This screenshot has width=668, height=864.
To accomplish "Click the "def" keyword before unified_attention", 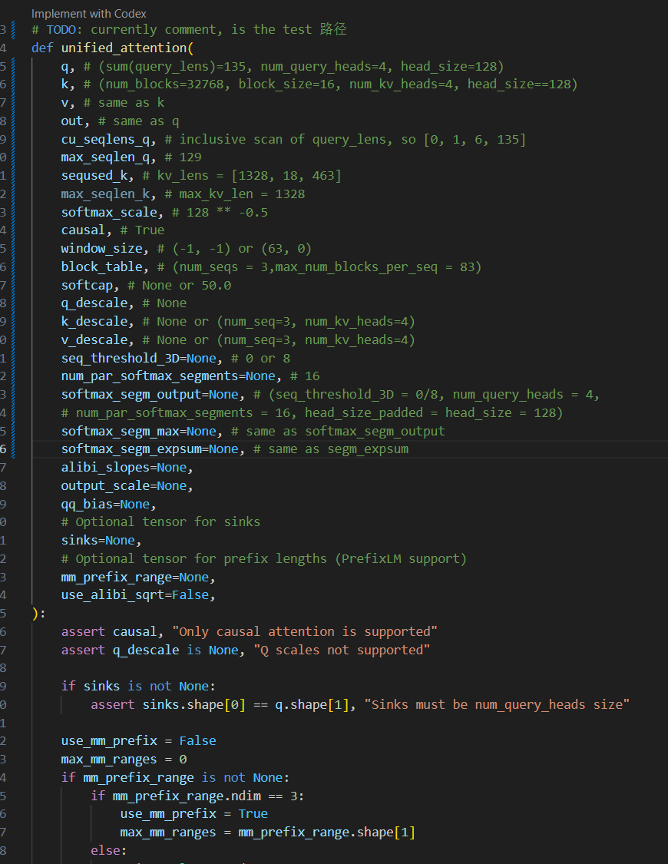I will point(42,48).
